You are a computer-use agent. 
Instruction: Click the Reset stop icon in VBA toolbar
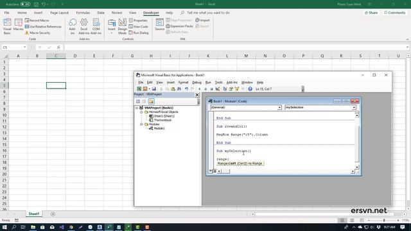(211, 89)
